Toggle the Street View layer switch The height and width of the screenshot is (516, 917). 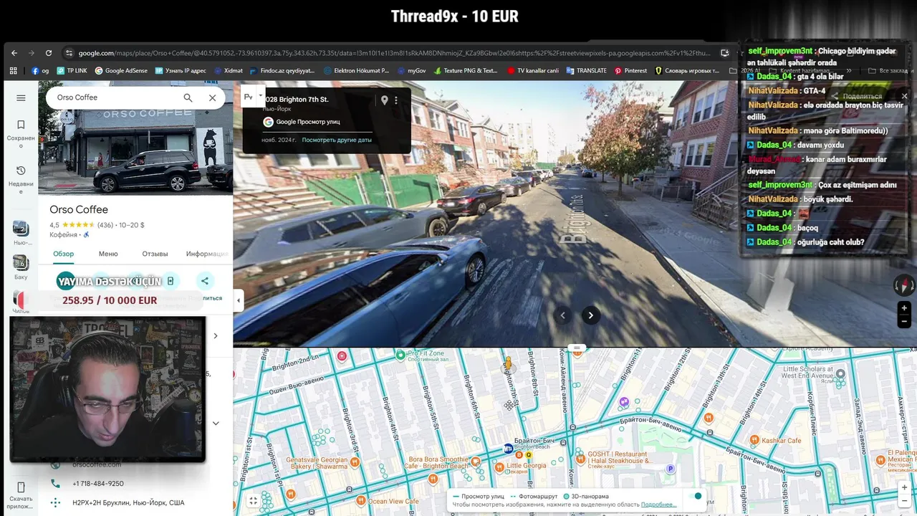(693, 496)
